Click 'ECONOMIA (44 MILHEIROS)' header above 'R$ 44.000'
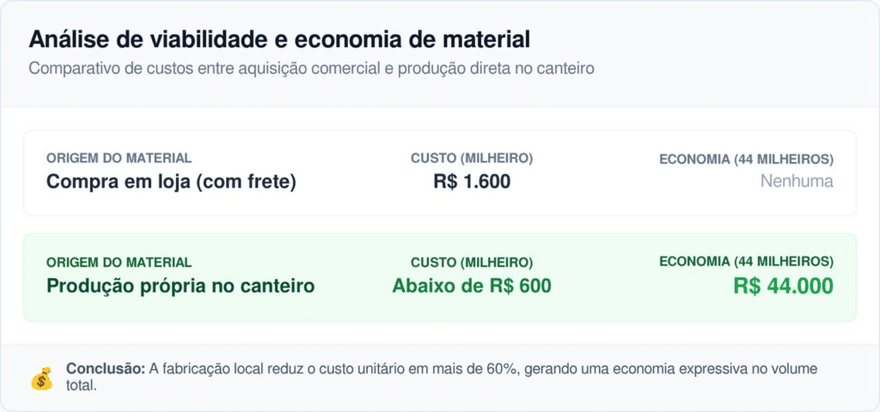Screen dimensions: 880x412 coord(746,263)
